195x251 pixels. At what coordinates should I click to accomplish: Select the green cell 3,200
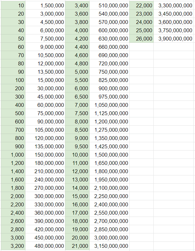point(13,246)
